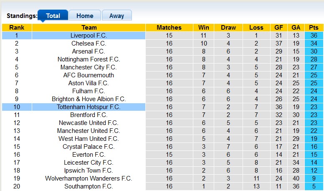Click Tottenham Hotspur F.C. highlighted row
Screen dimensions: 324x191
coord(89,107)
